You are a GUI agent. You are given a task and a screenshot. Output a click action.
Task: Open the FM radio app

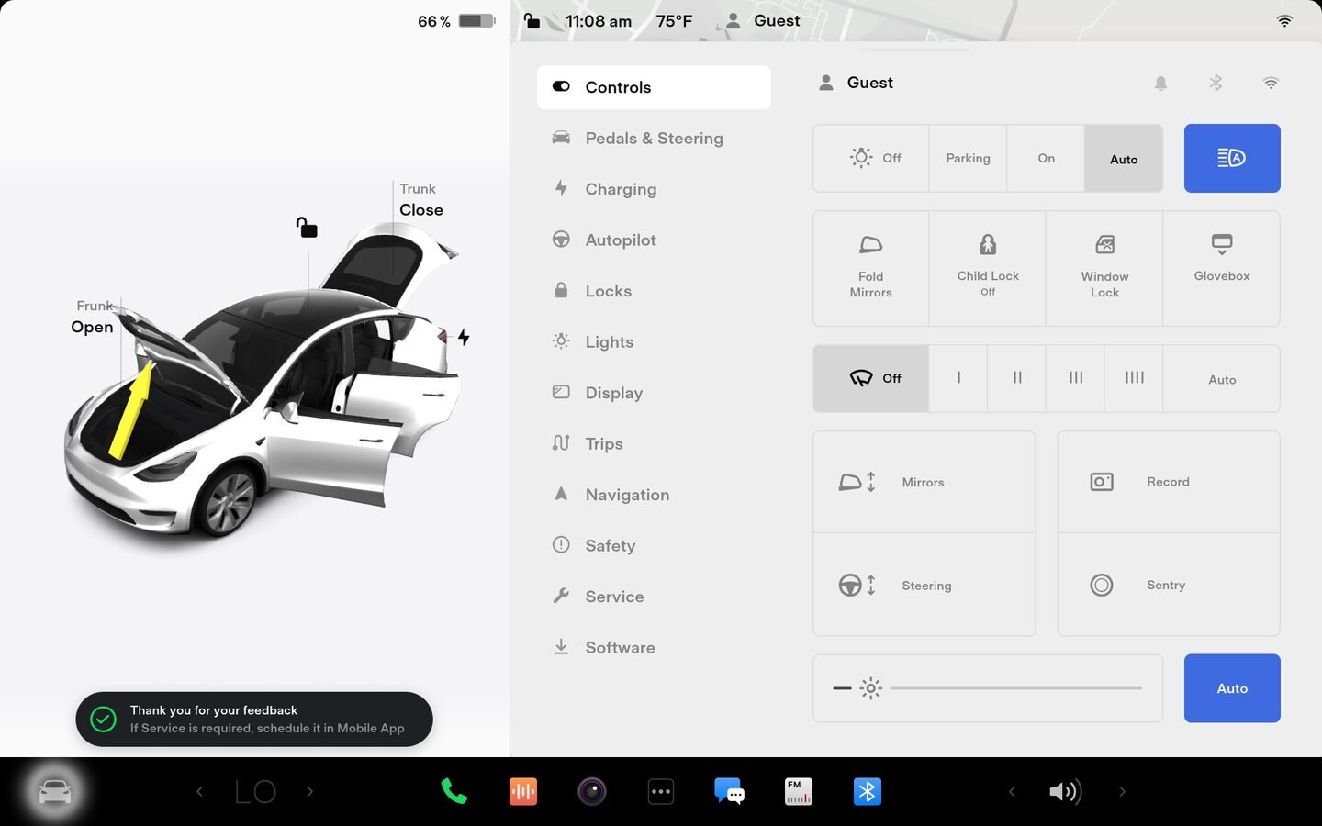click(798, 791)
